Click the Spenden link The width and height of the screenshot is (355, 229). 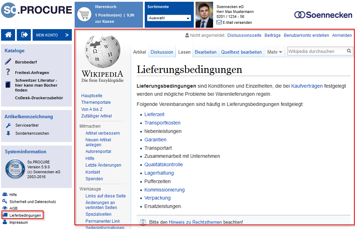tap(94, 179)
